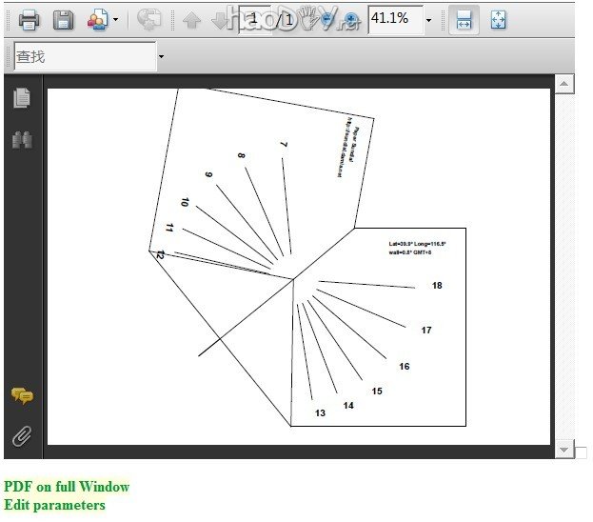Click the "Edit parameters" link
This screenshot has width=593, height=522.
click(54, 505)
